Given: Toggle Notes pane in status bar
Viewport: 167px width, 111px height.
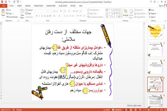Looking at the screenshot, I should (x=107, y=110).
